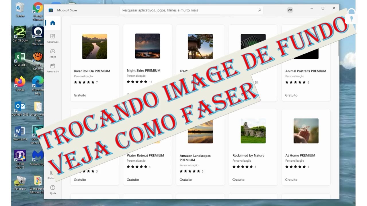Open Filmes e TV section
The image size is (367, 206).
point(53,68)
